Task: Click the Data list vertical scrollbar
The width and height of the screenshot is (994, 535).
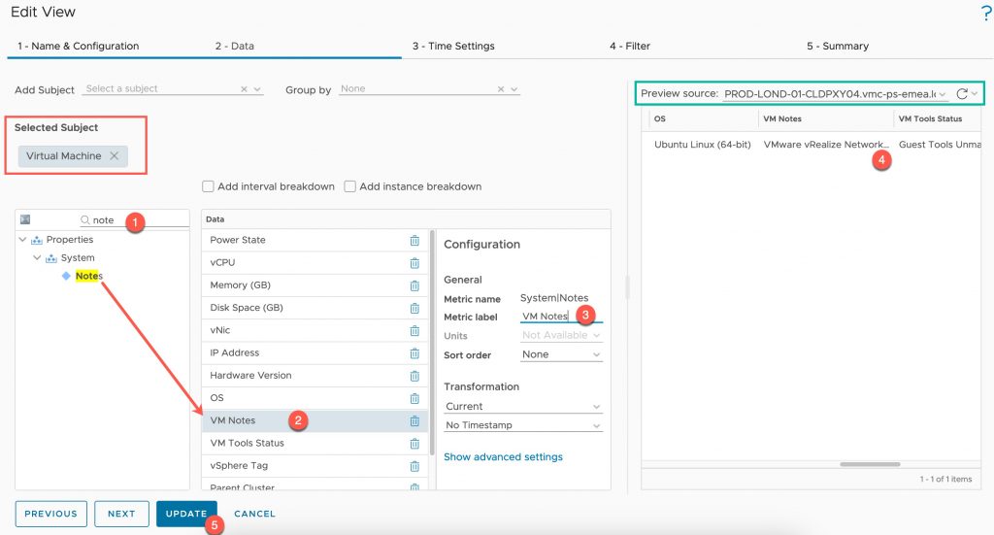Action: pos(432,343)
